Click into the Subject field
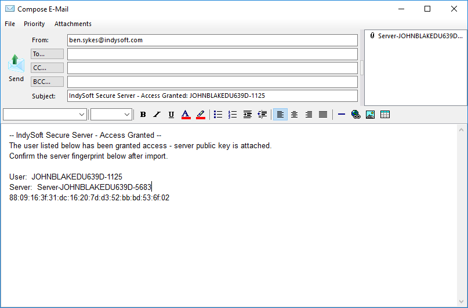Viewport: 468px width, 308px height. point(212,96)
